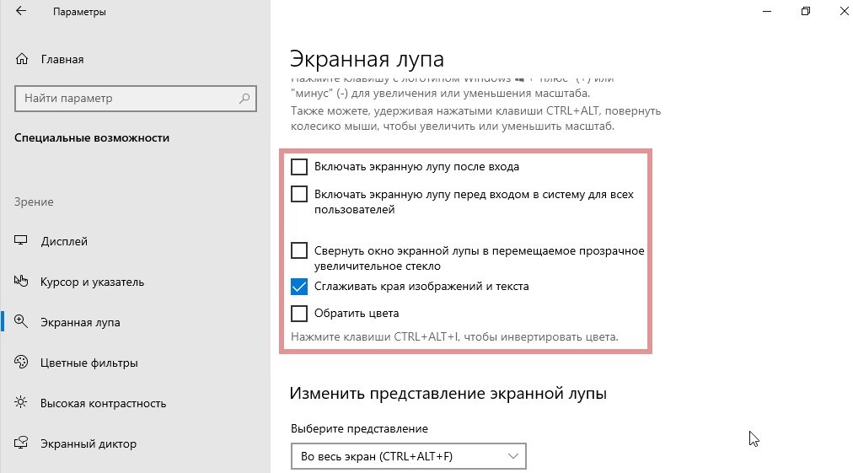Focus the Найти параметр search field
The height and width of the screenshot is (473, 853).
tap(126, 99)
